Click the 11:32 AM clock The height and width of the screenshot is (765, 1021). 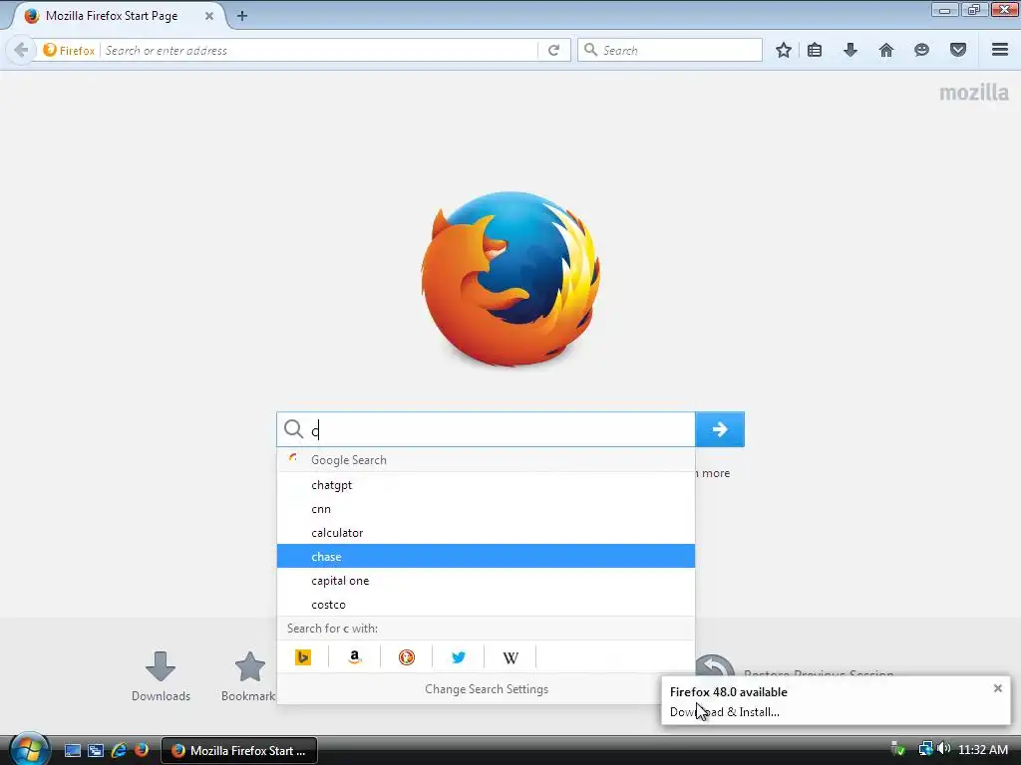(983, 750)
